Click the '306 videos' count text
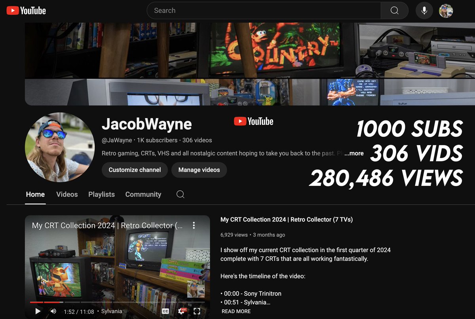Image resolution: width=475 pixels, height=319 pixels. 197,140
